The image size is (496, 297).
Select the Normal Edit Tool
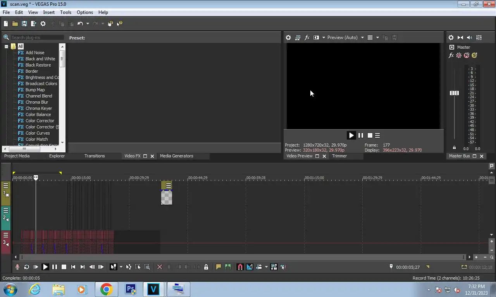[x=113, y=267]
